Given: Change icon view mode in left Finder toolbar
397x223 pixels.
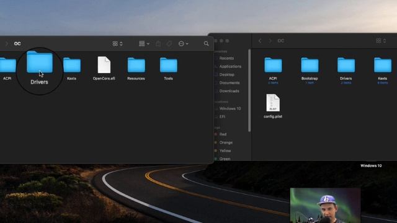Looking at the screenshot, I should click(117, 44).
